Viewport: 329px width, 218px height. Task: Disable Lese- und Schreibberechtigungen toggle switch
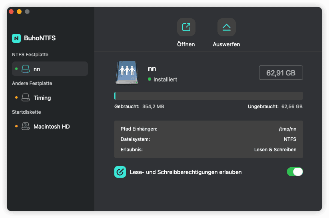coord(295,172)
